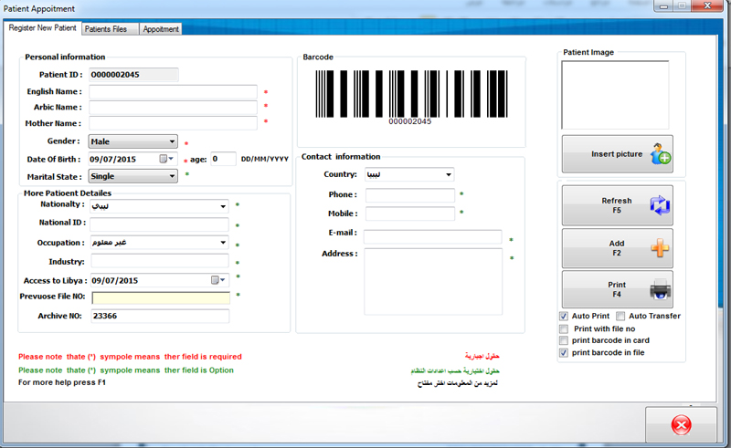Open the Access to Libya calendar icon
The image size is (731, 448).
(x=216, y=280)
